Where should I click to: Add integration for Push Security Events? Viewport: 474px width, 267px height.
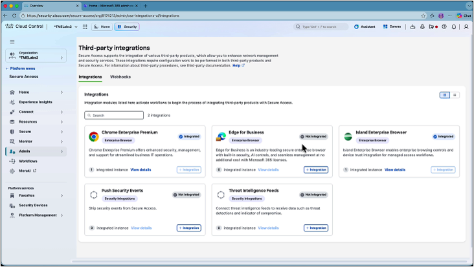(x=189, y=228)
